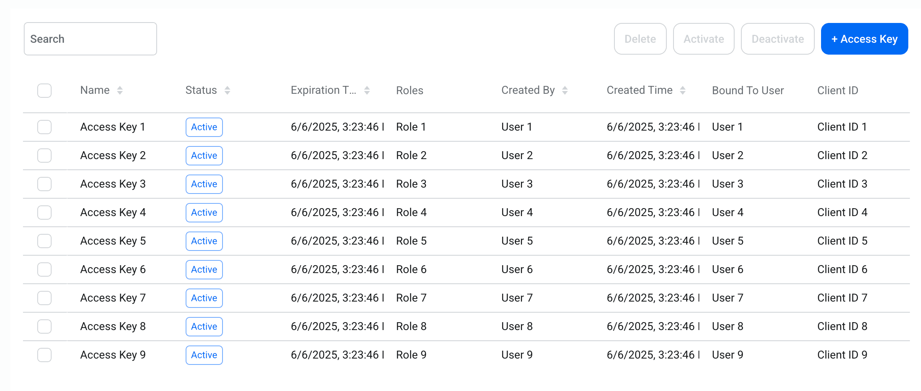This screenshot has width=921, height=391.
Task: Sort the table by Name column
Action: [120, 90]
